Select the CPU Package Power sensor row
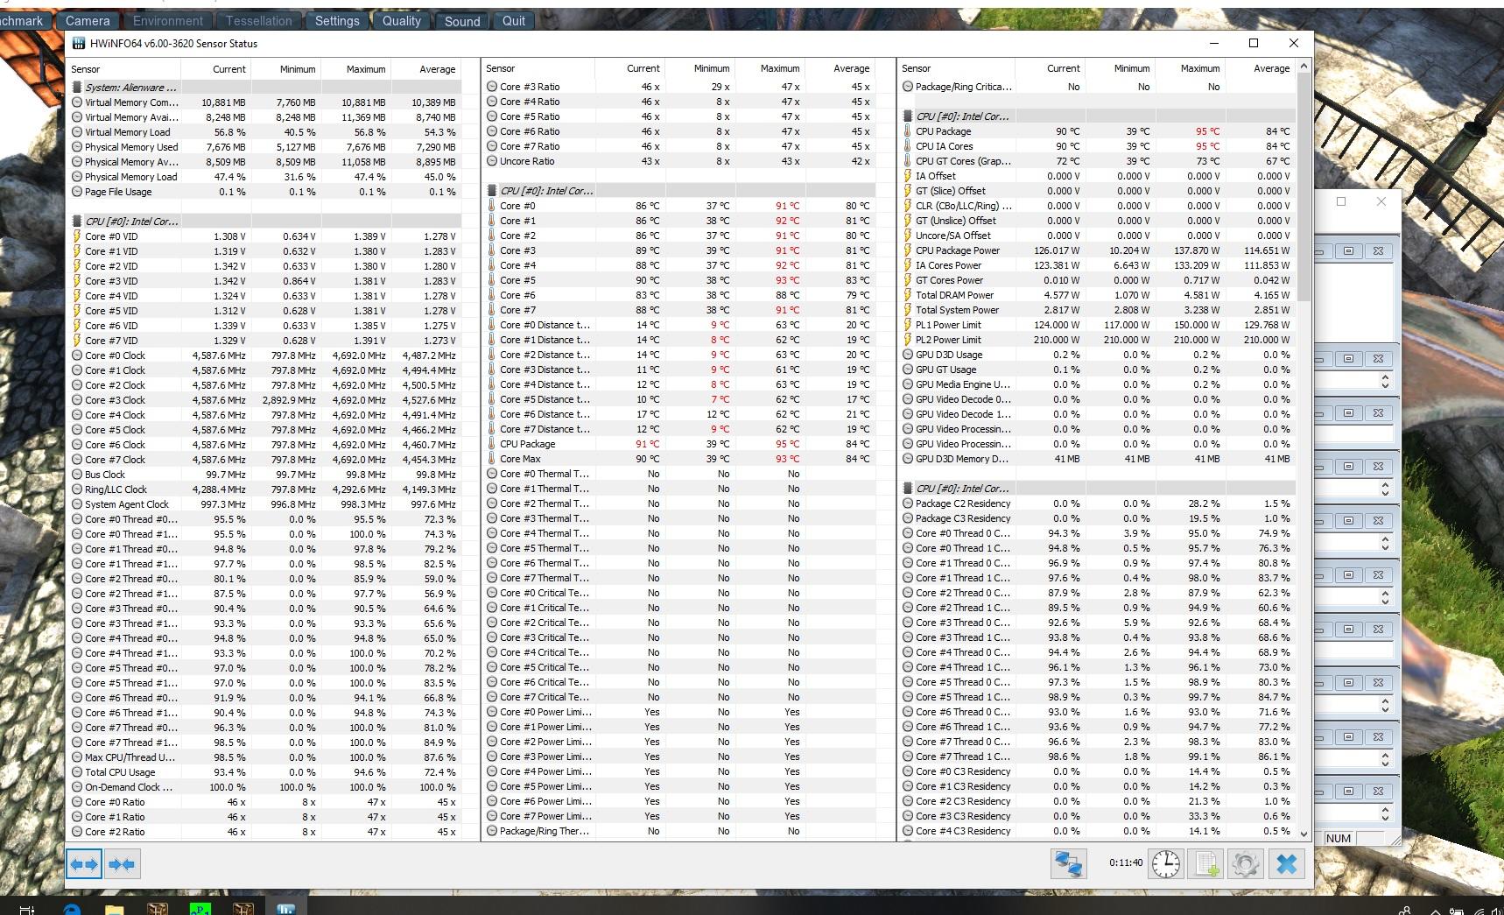 (957, 250)
